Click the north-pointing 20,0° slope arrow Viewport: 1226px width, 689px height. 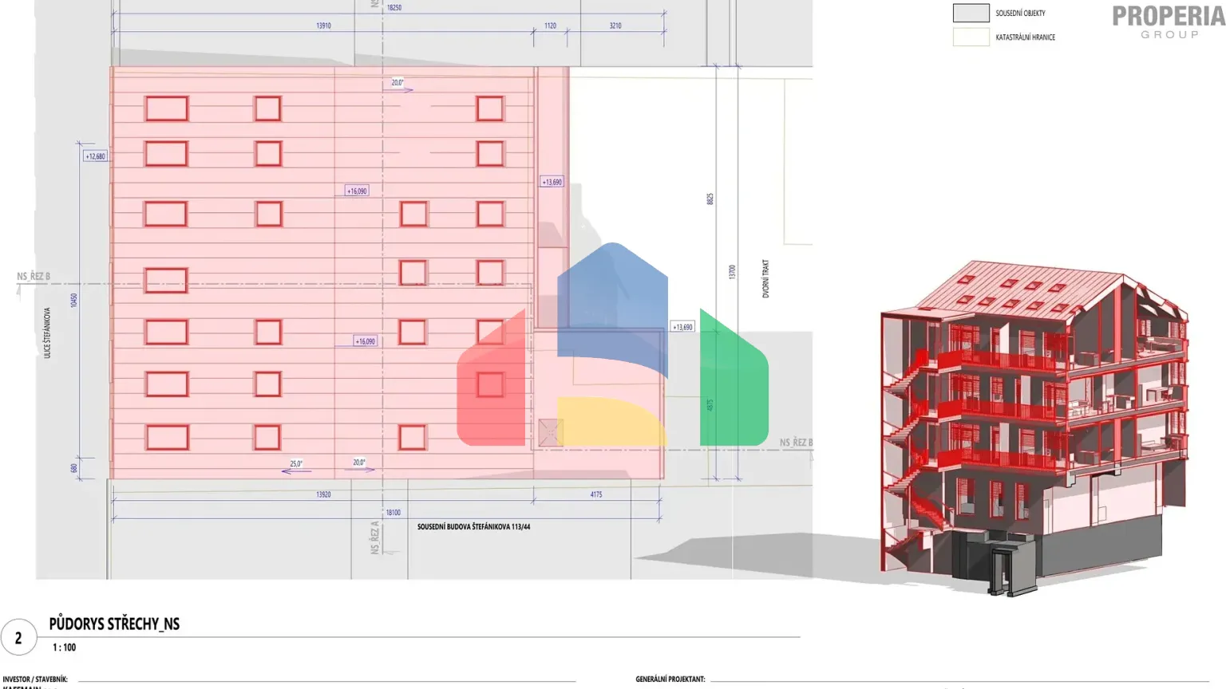pos(397,82)
